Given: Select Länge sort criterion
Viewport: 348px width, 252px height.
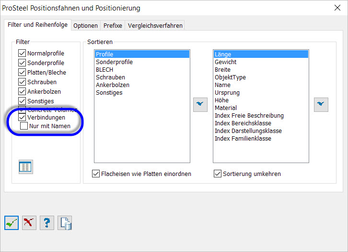Looking at the screenshot, I should click(x=261, y=54).
